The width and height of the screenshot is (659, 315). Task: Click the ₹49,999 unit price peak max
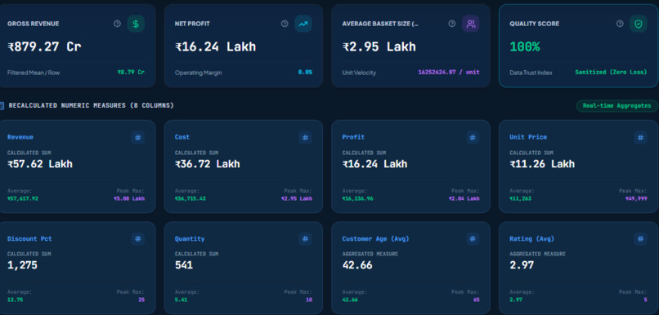pos(636,198)
